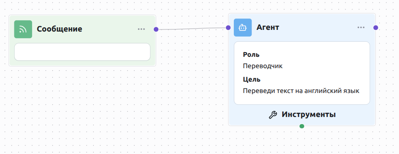Click the line connecting Сообщение and Агент
The height and width of the screenshot is (154, 399).
point(192,29)
